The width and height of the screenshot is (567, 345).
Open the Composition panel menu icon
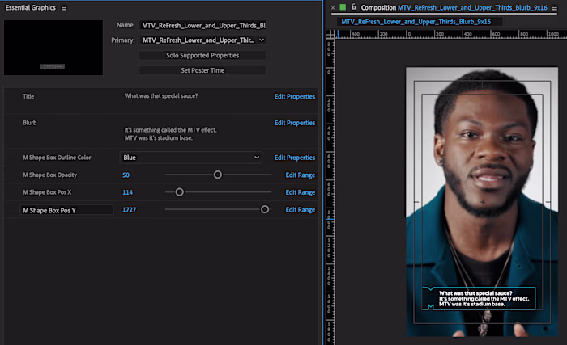click(554, 7)
